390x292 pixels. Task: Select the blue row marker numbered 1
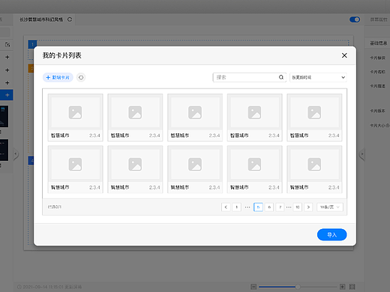point(32,44)
